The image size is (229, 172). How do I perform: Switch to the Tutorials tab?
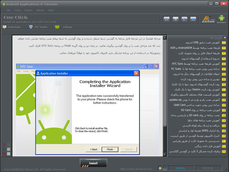[x=14, y=27]
